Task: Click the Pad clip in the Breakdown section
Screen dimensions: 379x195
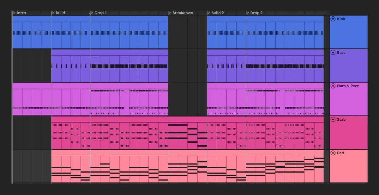Action: tap(188, 166)
